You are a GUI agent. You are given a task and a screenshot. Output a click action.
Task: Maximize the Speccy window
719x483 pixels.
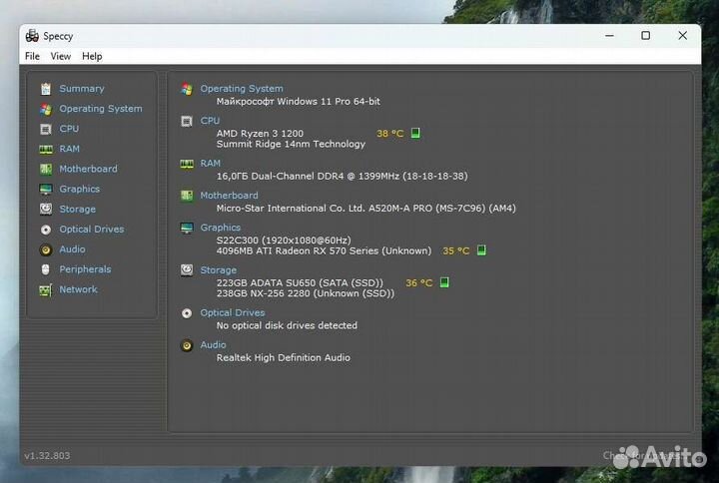646,35
